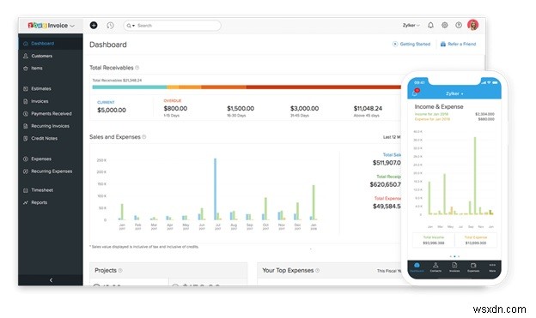
Task: Open Credit Notes in the sidebar
Action: (x=51, y=138)
